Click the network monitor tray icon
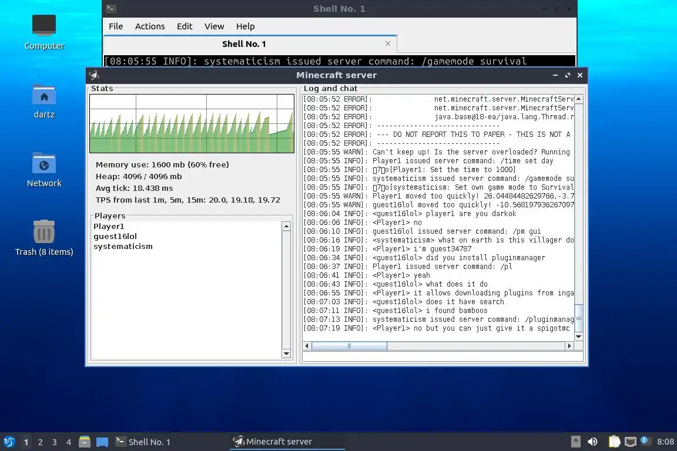This screenshot has height=451, width=677. pyautogui.click(x=631, y=442)
